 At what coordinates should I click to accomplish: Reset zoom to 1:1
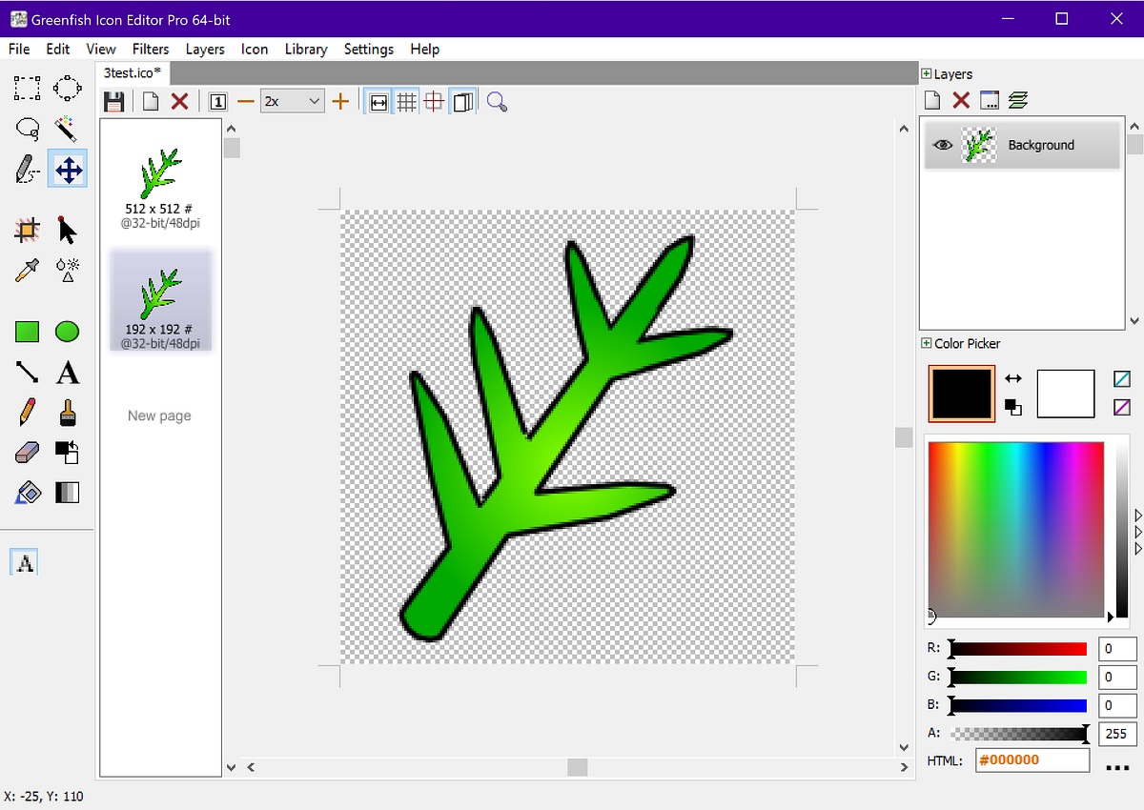tap(217, 101)
